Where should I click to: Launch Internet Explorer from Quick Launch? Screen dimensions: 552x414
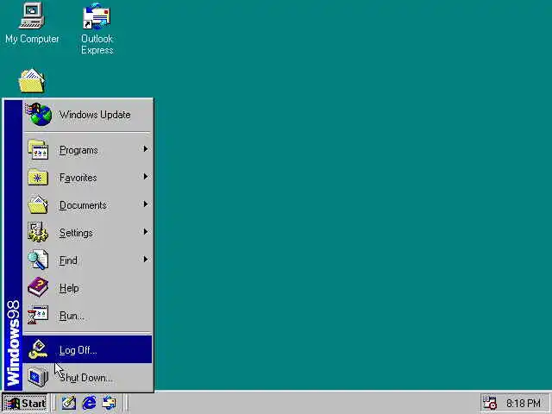point(89,403)
